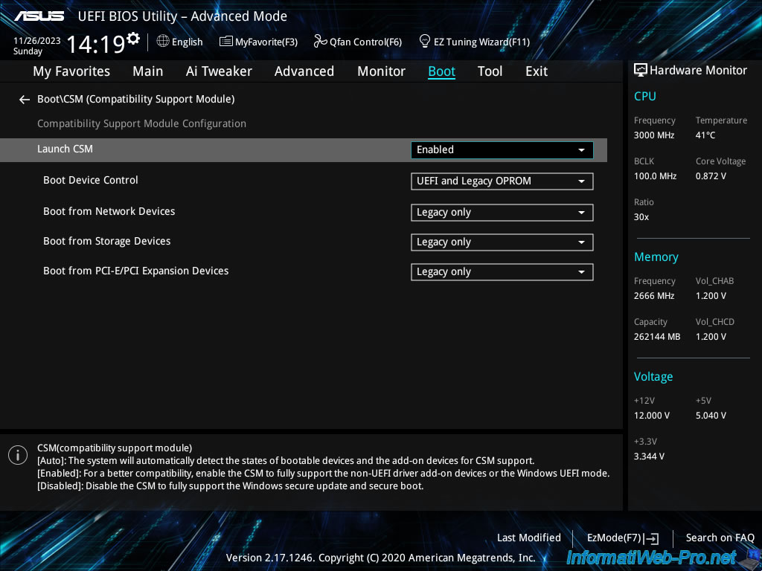
Task: Switch to EzMode(F7)
Action: pos(614,538)
